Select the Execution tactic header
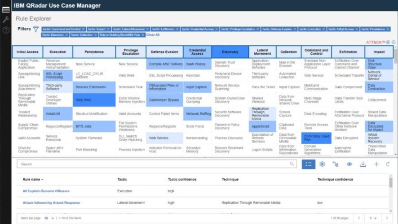 coord(57,52)
